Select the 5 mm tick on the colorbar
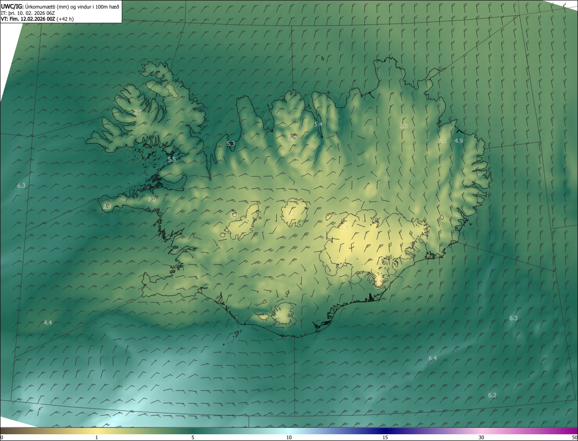This screenshot has width=578, height=441. 193,437
